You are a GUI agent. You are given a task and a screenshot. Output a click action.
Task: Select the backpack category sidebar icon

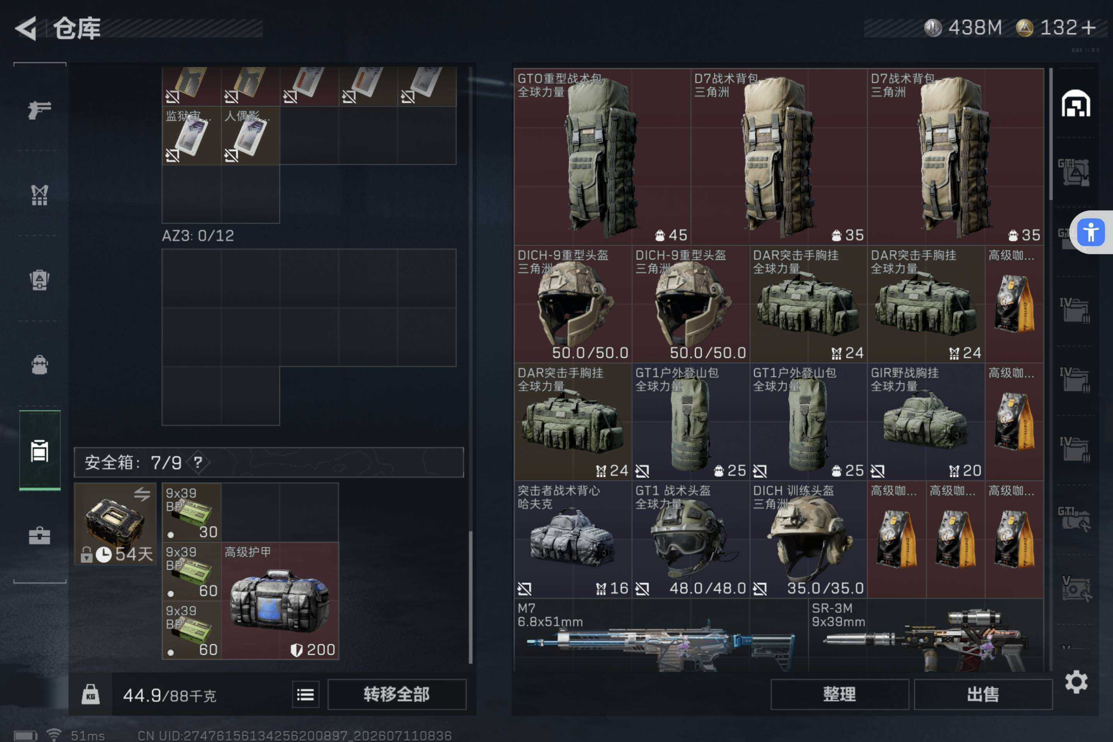39,365
